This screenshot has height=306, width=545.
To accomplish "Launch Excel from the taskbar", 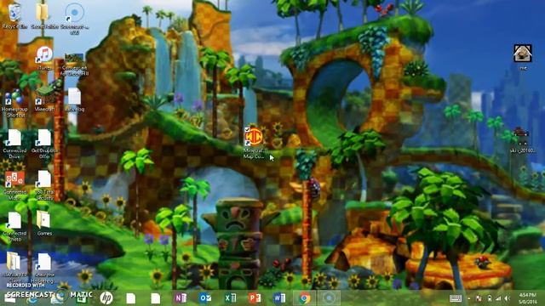I will click(x=230, y=298).
